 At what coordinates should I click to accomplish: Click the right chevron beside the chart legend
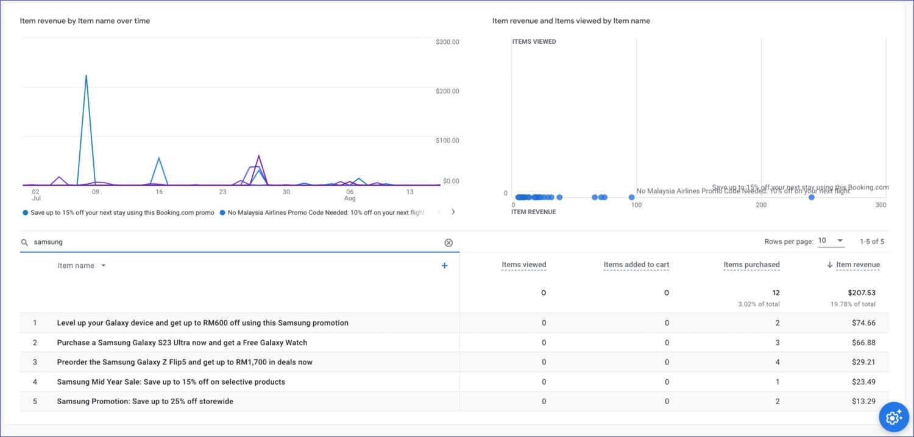(453, 212)
